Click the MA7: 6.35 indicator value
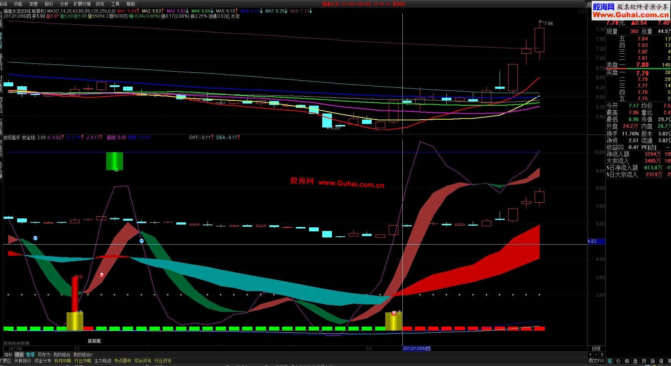This screenshot has height=366, width=671. pos(276,11)
